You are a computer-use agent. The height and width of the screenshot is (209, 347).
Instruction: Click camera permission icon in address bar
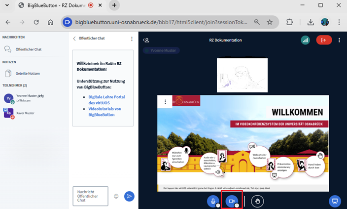coord(68,22)
